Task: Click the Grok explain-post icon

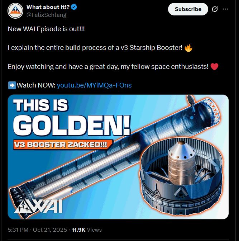Action: tap(215, 9)
